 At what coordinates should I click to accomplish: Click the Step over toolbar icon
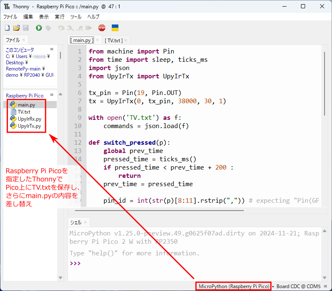pyautogui.click(x=61, y=28)
